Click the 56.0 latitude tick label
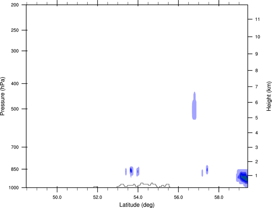 pyautogui.click(x=179, y=197)
